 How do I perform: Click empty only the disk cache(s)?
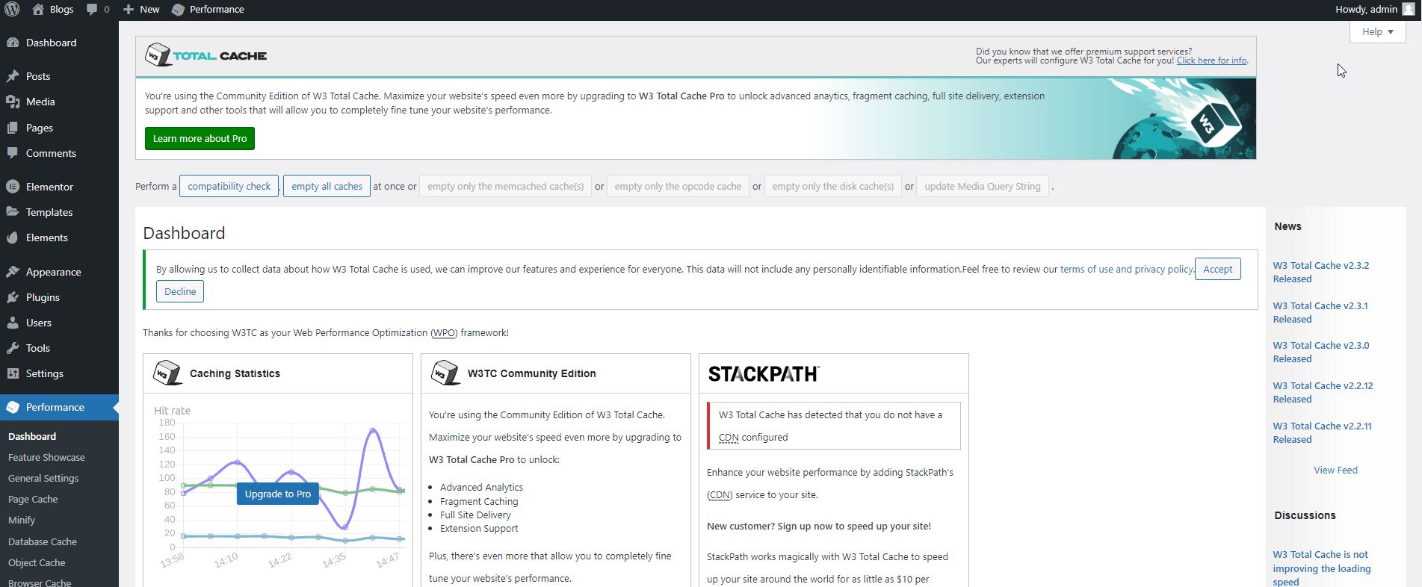(x=832, y=186)
